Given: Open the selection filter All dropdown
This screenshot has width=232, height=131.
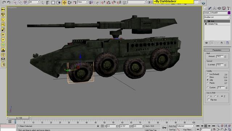Looking at the screenshot, I should coord(34,2).
